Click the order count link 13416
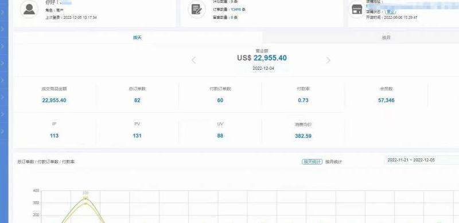Viewport: 459px width, 223px height. coord(236,10)
